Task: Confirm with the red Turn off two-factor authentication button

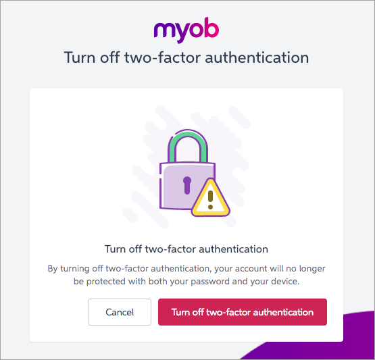Action: (x=243, y=312)
